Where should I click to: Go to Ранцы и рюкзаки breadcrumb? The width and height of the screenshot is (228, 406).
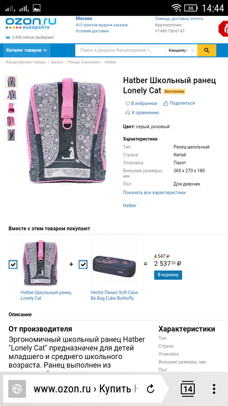click(84, 62)
